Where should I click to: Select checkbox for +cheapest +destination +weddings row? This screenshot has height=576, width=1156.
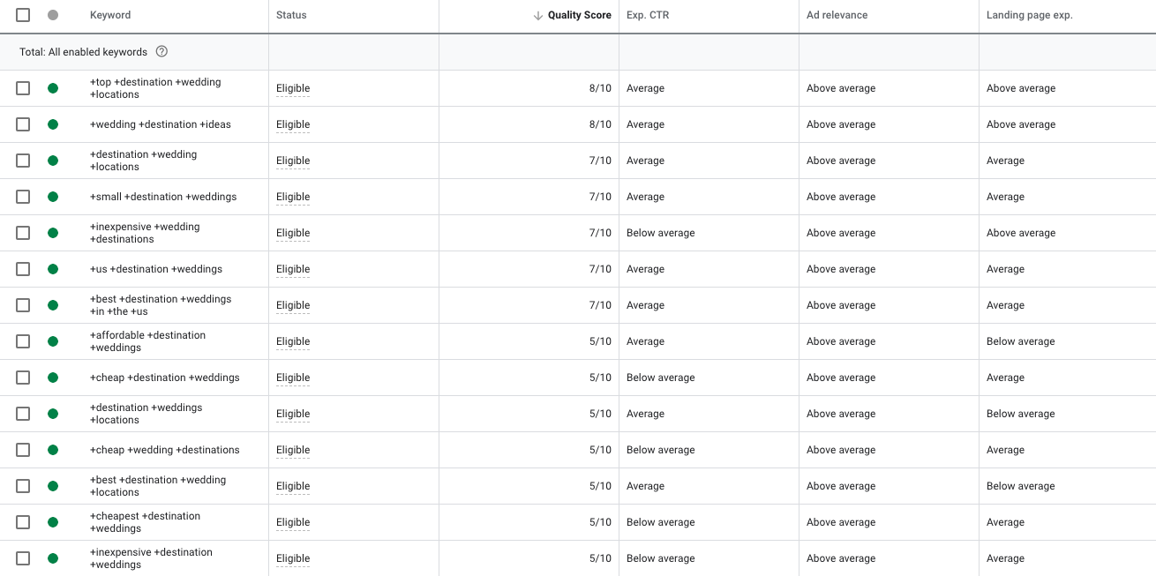pyautogui.click(x=23, y=522)
